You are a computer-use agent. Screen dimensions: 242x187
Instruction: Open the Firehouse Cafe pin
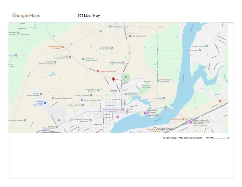183,119
